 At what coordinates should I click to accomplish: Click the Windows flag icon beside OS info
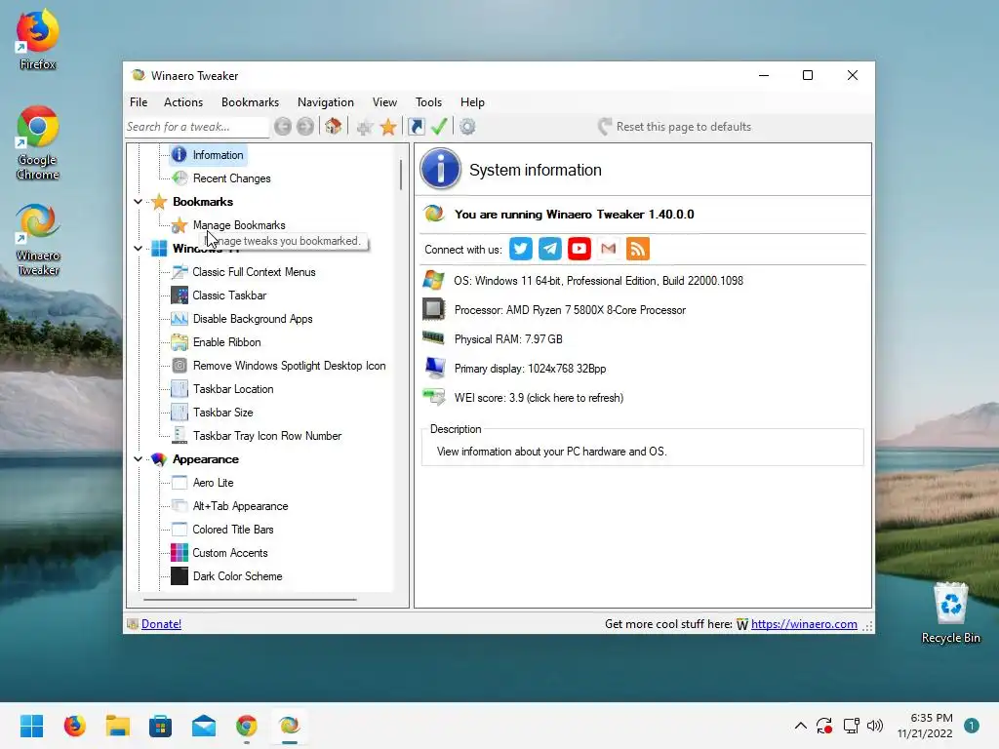coord(433,280)
